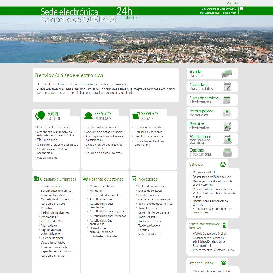Switch language to Castellano
Viewport: 273px width, 273px height.
click(233, 3)
